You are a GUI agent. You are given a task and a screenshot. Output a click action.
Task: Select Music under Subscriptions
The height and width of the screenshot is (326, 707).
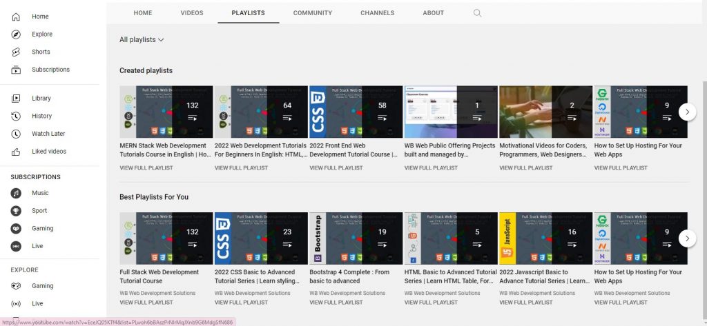40,193
